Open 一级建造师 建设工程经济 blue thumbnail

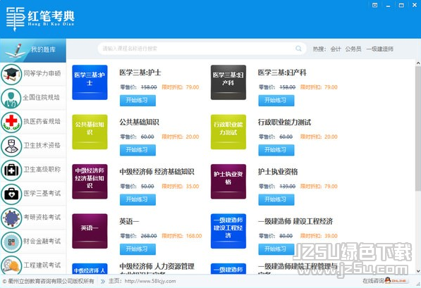click(x=228, y=231)
